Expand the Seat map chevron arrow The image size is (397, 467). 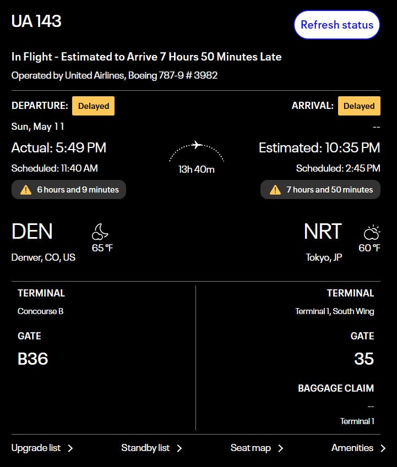coord(281,448)
